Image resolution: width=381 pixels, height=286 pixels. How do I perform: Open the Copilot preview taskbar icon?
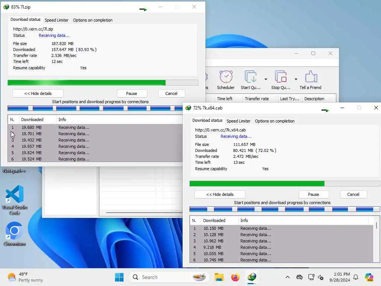[x=369, y=277]
